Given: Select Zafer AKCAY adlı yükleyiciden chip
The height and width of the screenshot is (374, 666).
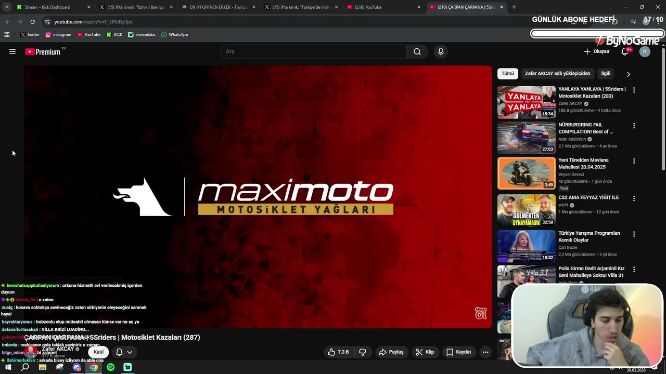Looking at the screenshot, I should (x=557, y=74).
